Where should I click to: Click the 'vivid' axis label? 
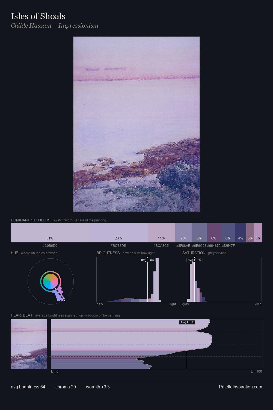pyautogui.click(x=258, y=304)
